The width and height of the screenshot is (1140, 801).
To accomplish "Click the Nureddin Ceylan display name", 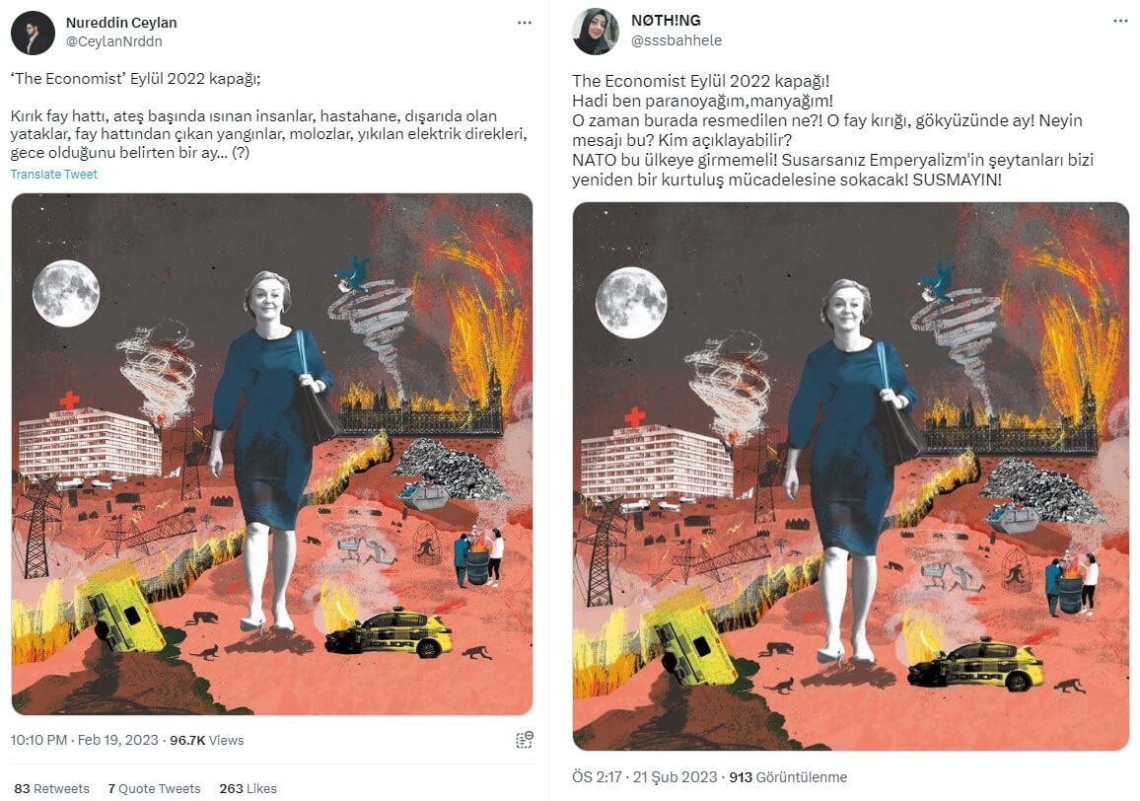I will point(121,23).
